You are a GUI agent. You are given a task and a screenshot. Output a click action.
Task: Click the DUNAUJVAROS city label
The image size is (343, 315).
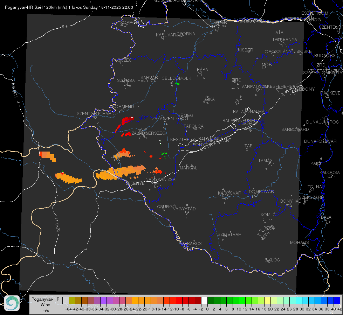point(322,122)
